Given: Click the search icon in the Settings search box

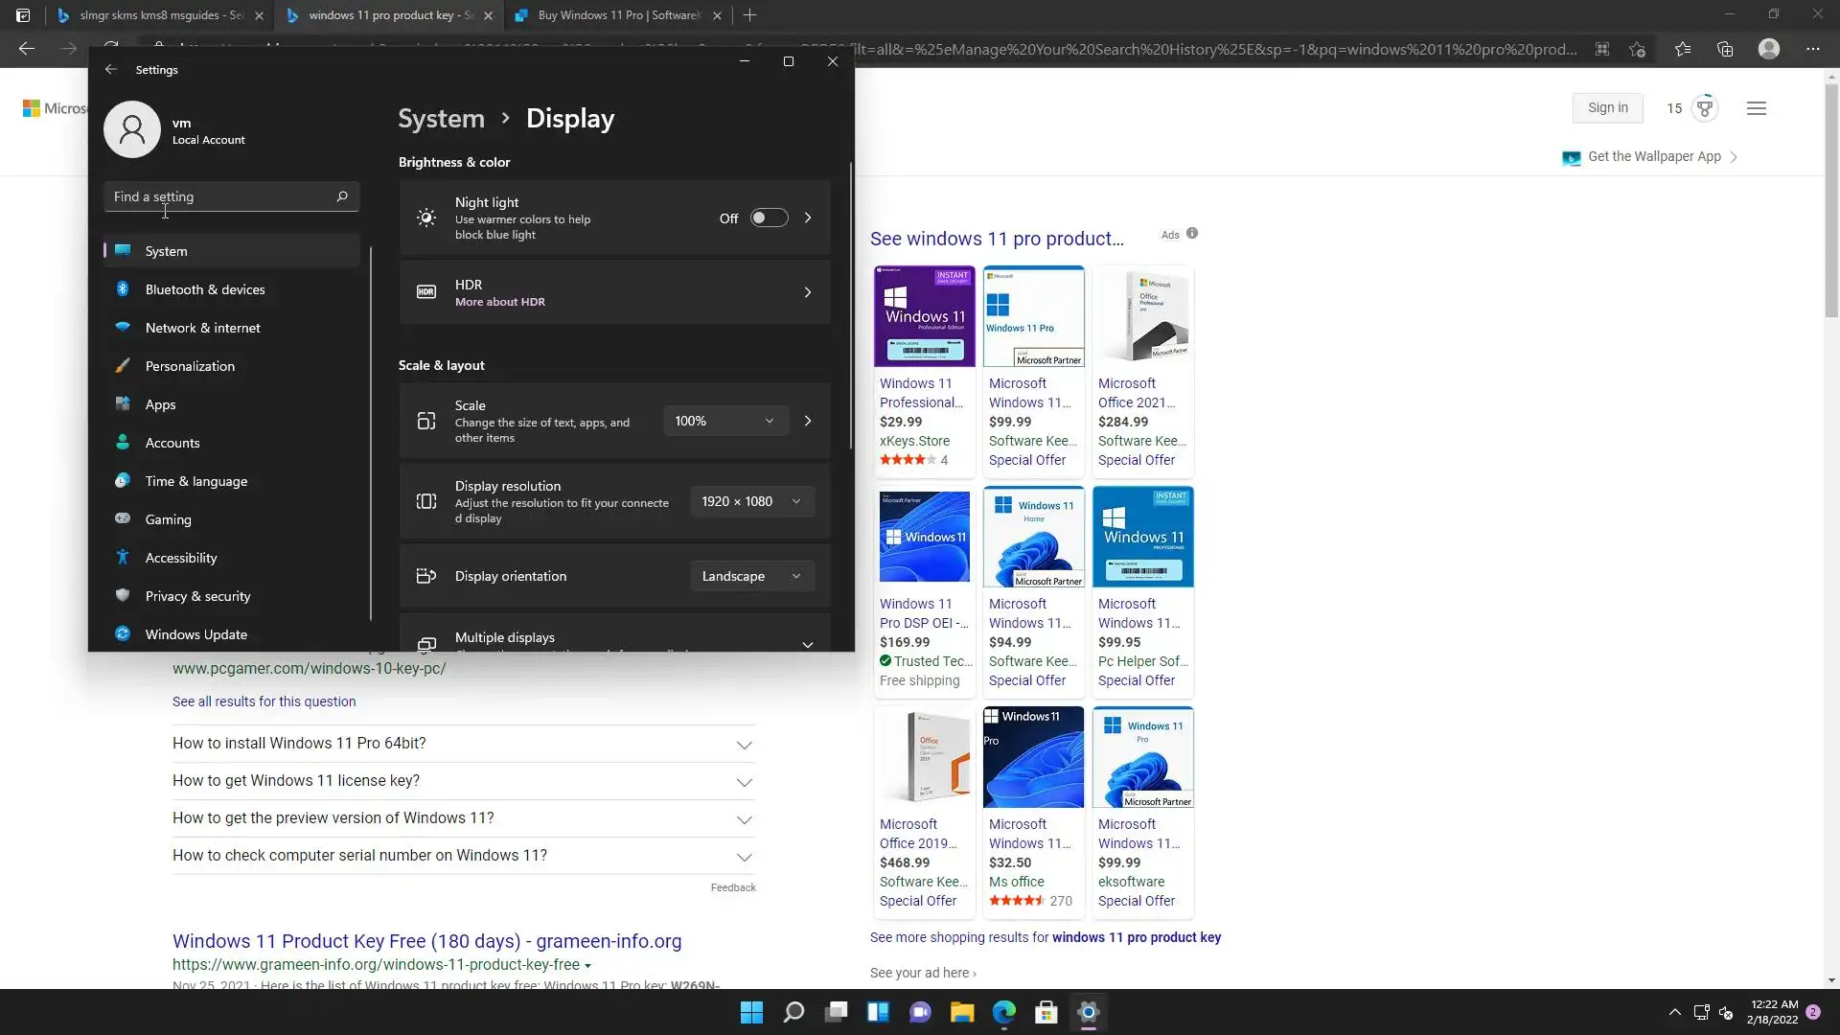Looking at the screenshot, I should pos(342,196).
